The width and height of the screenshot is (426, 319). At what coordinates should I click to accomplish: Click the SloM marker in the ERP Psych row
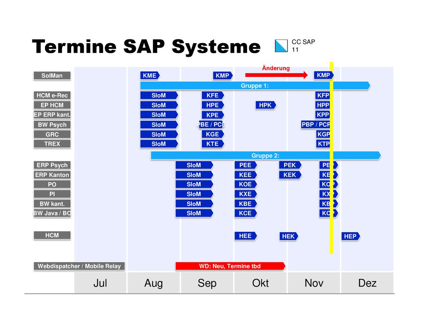point(194,165)
